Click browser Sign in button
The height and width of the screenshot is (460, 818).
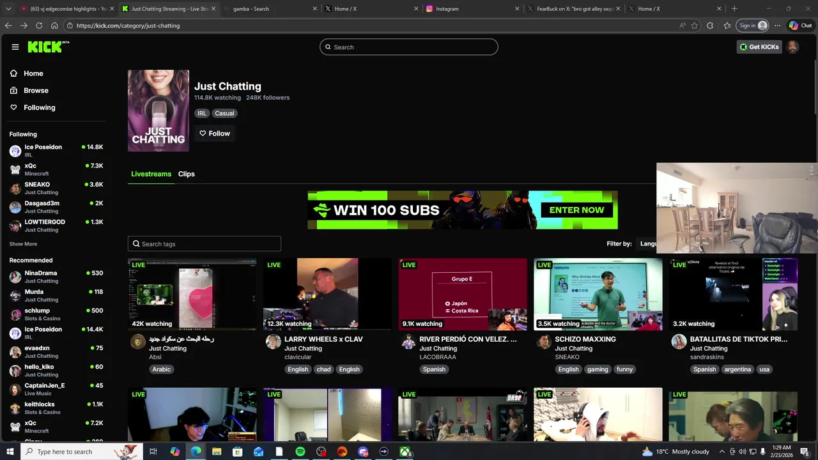click(x=753, y=26)
